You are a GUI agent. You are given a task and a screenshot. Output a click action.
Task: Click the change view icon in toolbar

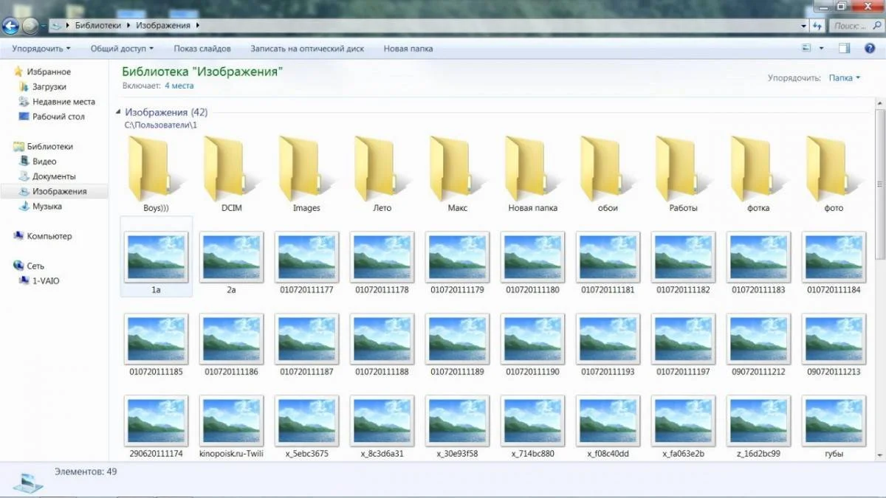click(806, 48)
